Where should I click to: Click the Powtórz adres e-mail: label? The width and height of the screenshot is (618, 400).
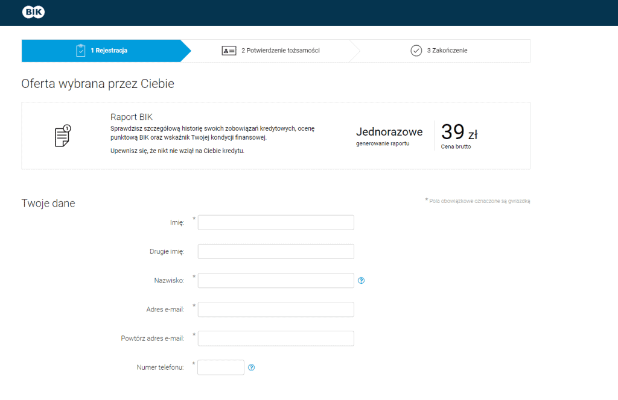(x=153, y=338)
